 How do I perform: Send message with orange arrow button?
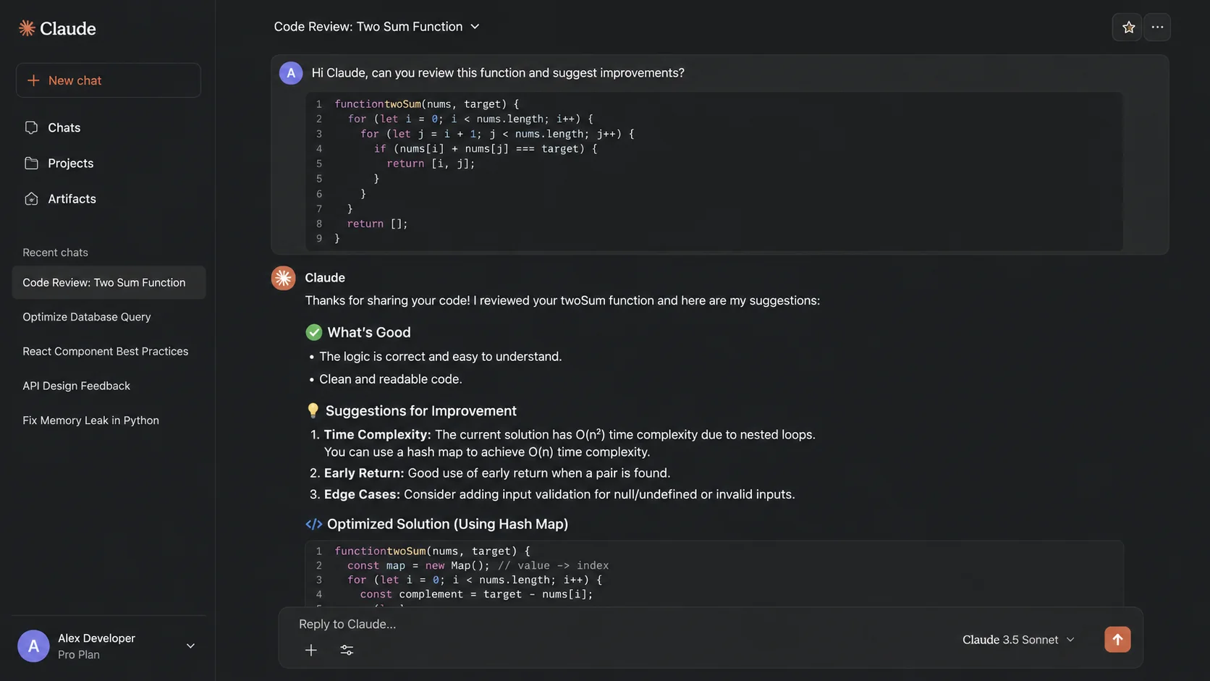(x=1117, y=640)
